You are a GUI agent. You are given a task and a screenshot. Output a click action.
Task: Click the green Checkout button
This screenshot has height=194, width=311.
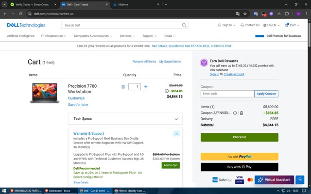tap(240, 137)
